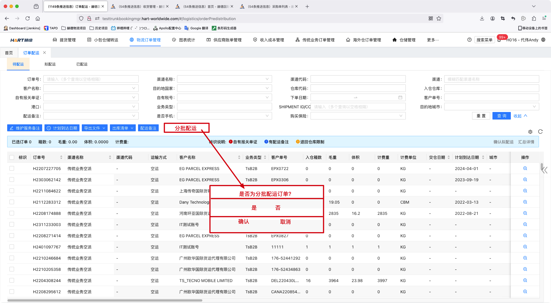Open calendar picker in 下单日期 field

[x=400, y=98]
